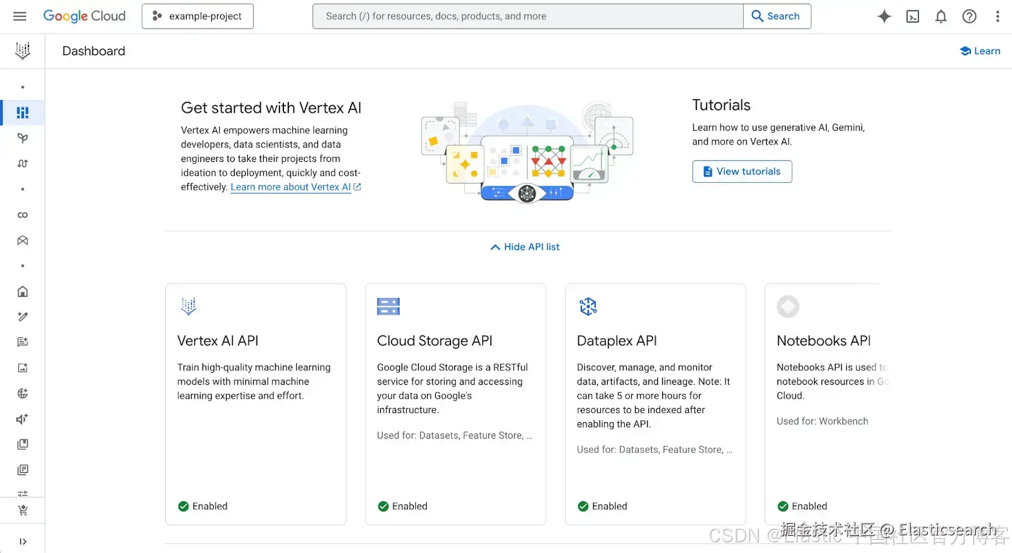Screen dimensions: 1012x553
Task: Focus the resources search input field
Action: [x=528, y=16]
